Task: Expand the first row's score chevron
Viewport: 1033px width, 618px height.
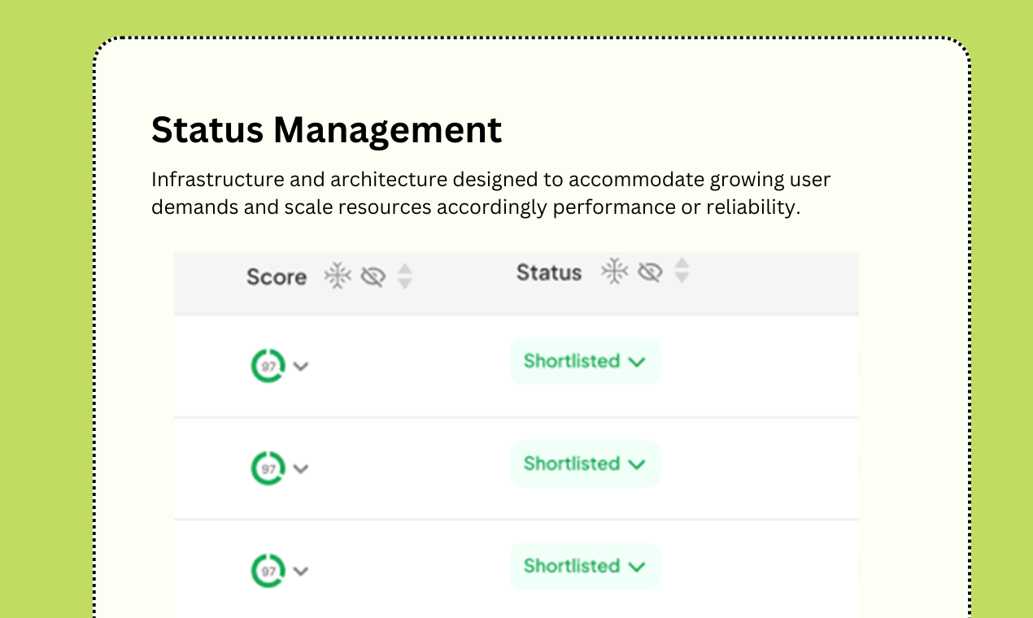Action: coord(301,367)
